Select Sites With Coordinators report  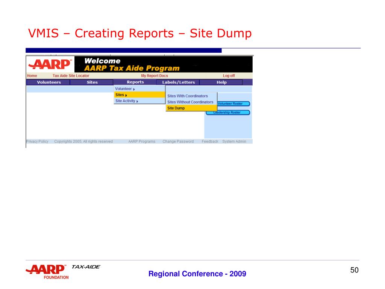point(191,96)
